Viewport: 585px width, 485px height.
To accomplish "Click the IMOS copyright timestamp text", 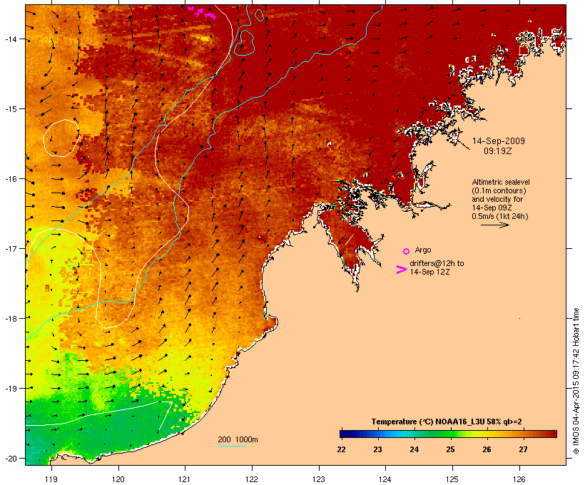I will click(576, 381).
